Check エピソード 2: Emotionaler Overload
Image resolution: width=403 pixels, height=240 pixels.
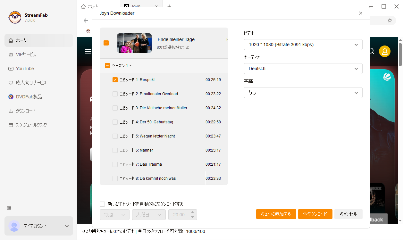coord(115,94)
